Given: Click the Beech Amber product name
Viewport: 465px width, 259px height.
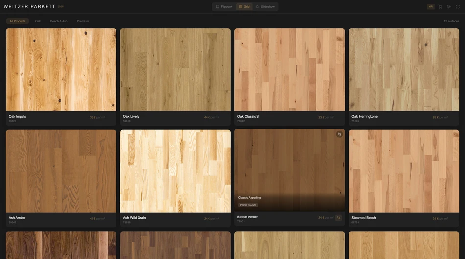Looking at the screenshot, I should point(248,217).
